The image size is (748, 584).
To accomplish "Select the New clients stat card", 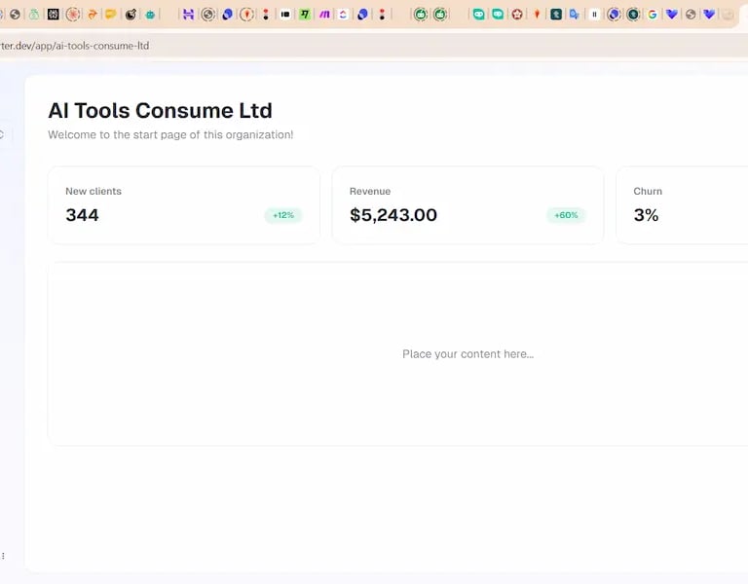I will coord(183,204).
